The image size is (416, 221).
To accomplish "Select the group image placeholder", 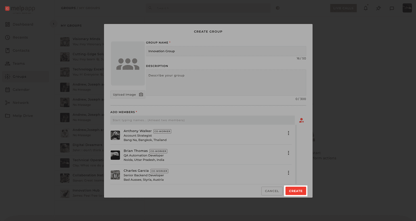I will pyautogui.click(x=128, y=64).
